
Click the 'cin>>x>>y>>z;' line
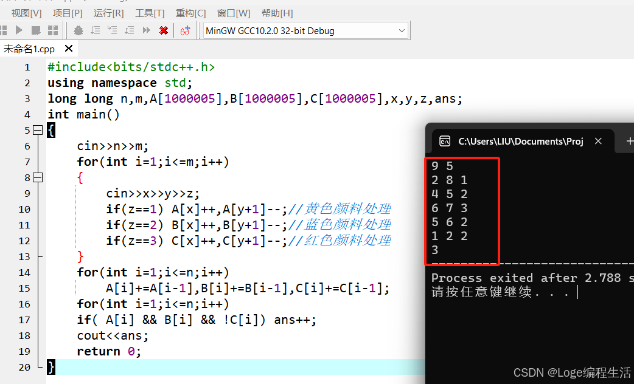click(x=153, y=193)
